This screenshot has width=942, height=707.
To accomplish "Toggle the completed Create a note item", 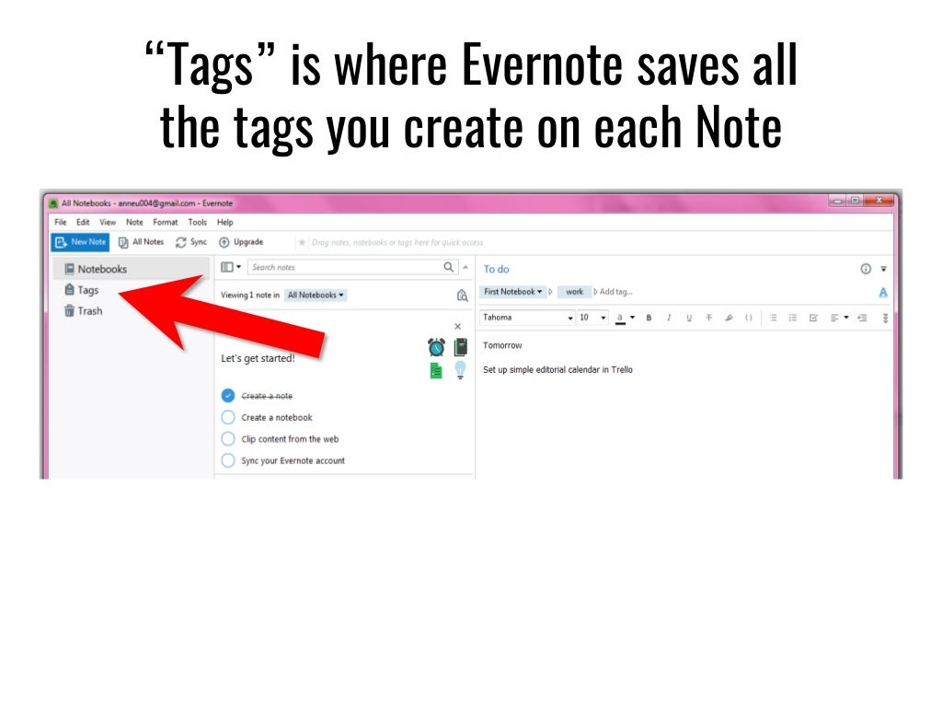I will pos(228,396).
